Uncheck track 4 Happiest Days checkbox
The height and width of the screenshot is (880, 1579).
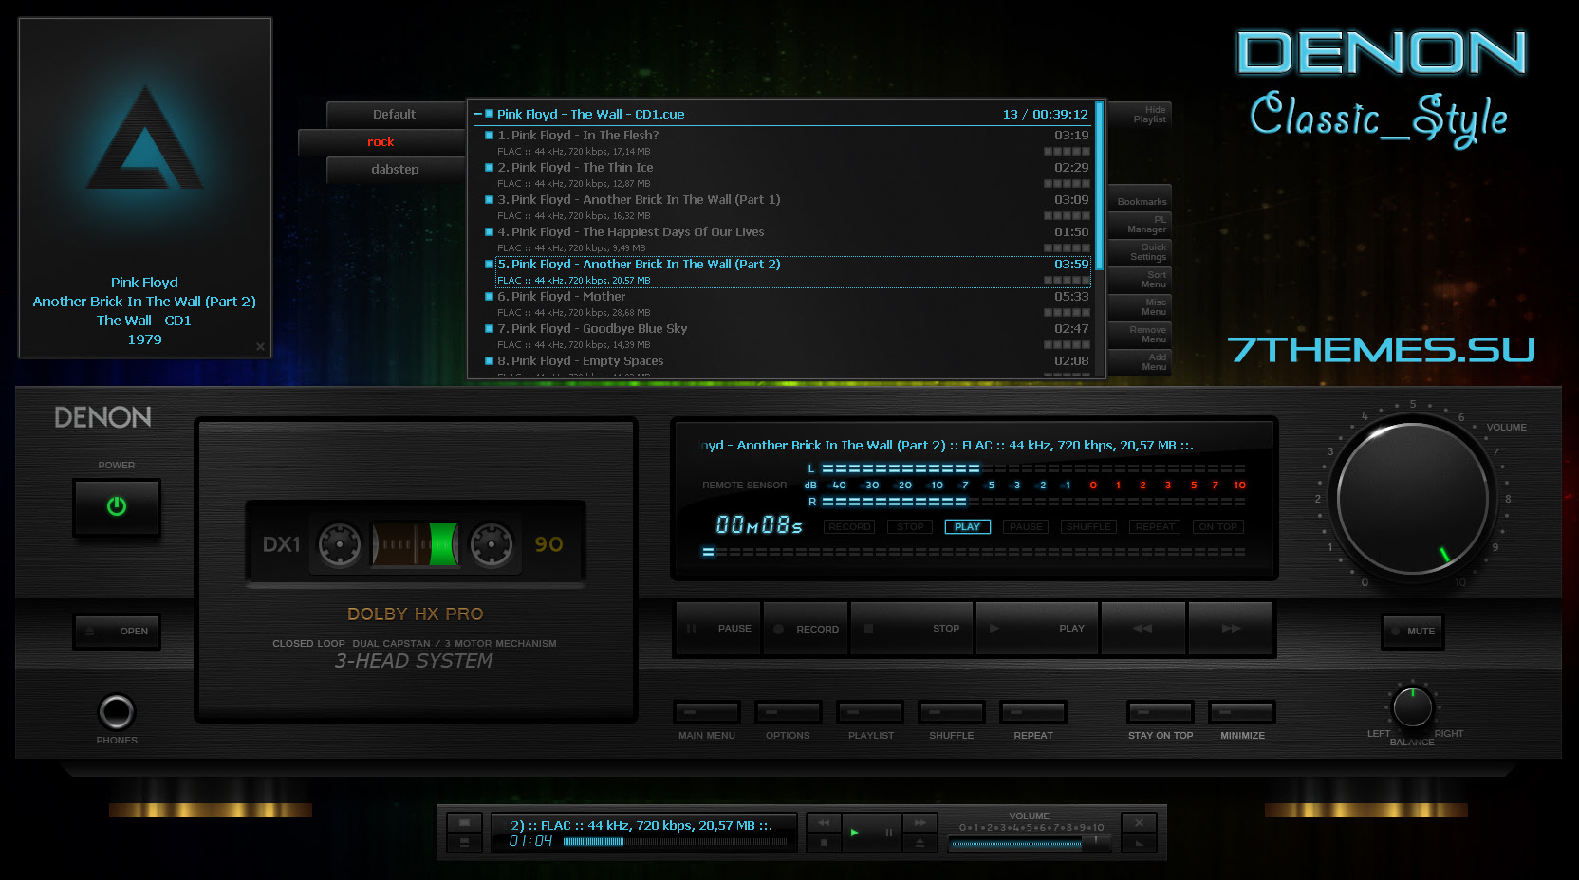(490, 232)
